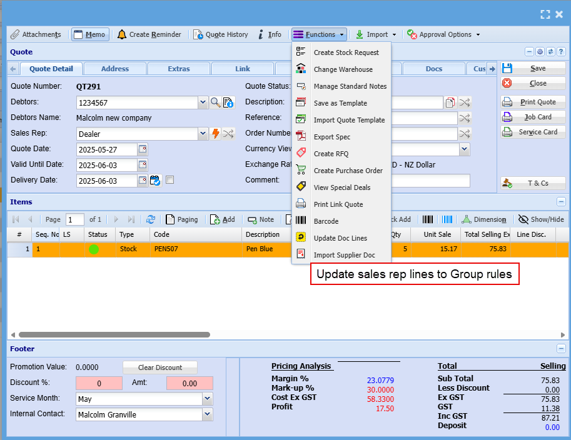Open the Service Month dropdown
Viewport: 571px width, 440px height.
[207, 398]
